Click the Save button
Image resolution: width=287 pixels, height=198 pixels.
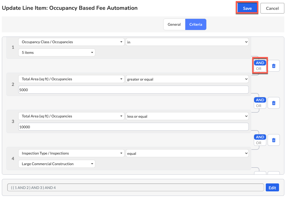(x=247, y=8)
